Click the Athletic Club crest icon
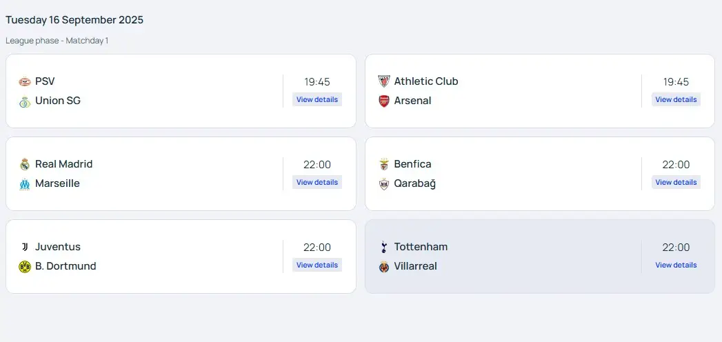Screen dimensions: 722x342 click(x=384, y=82)
